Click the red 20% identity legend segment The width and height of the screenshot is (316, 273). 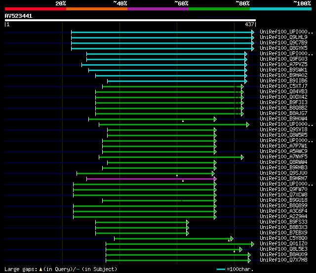point(36,9)
